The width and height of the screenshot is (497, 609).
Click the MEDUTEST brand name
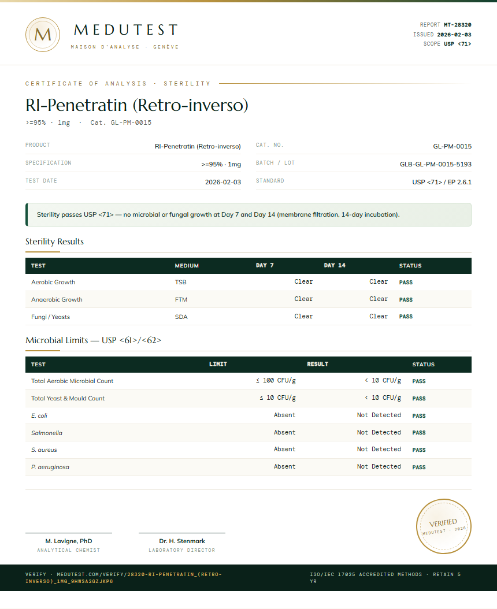[x=126, y=30]
